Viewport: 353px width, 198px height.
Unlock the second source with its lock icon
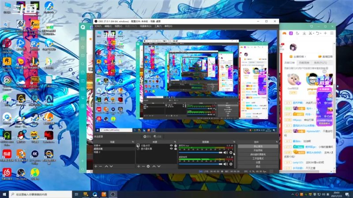(176, 149)
